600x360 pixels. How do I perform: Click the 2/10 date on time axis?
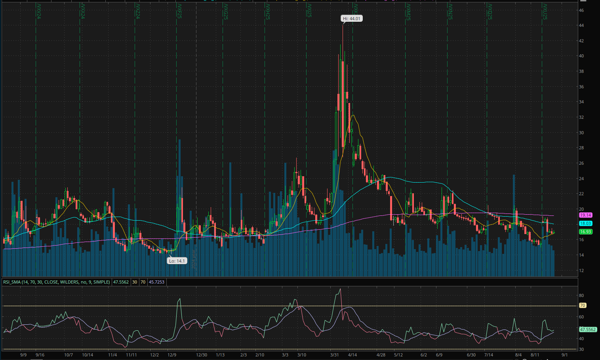pos(260,355)
